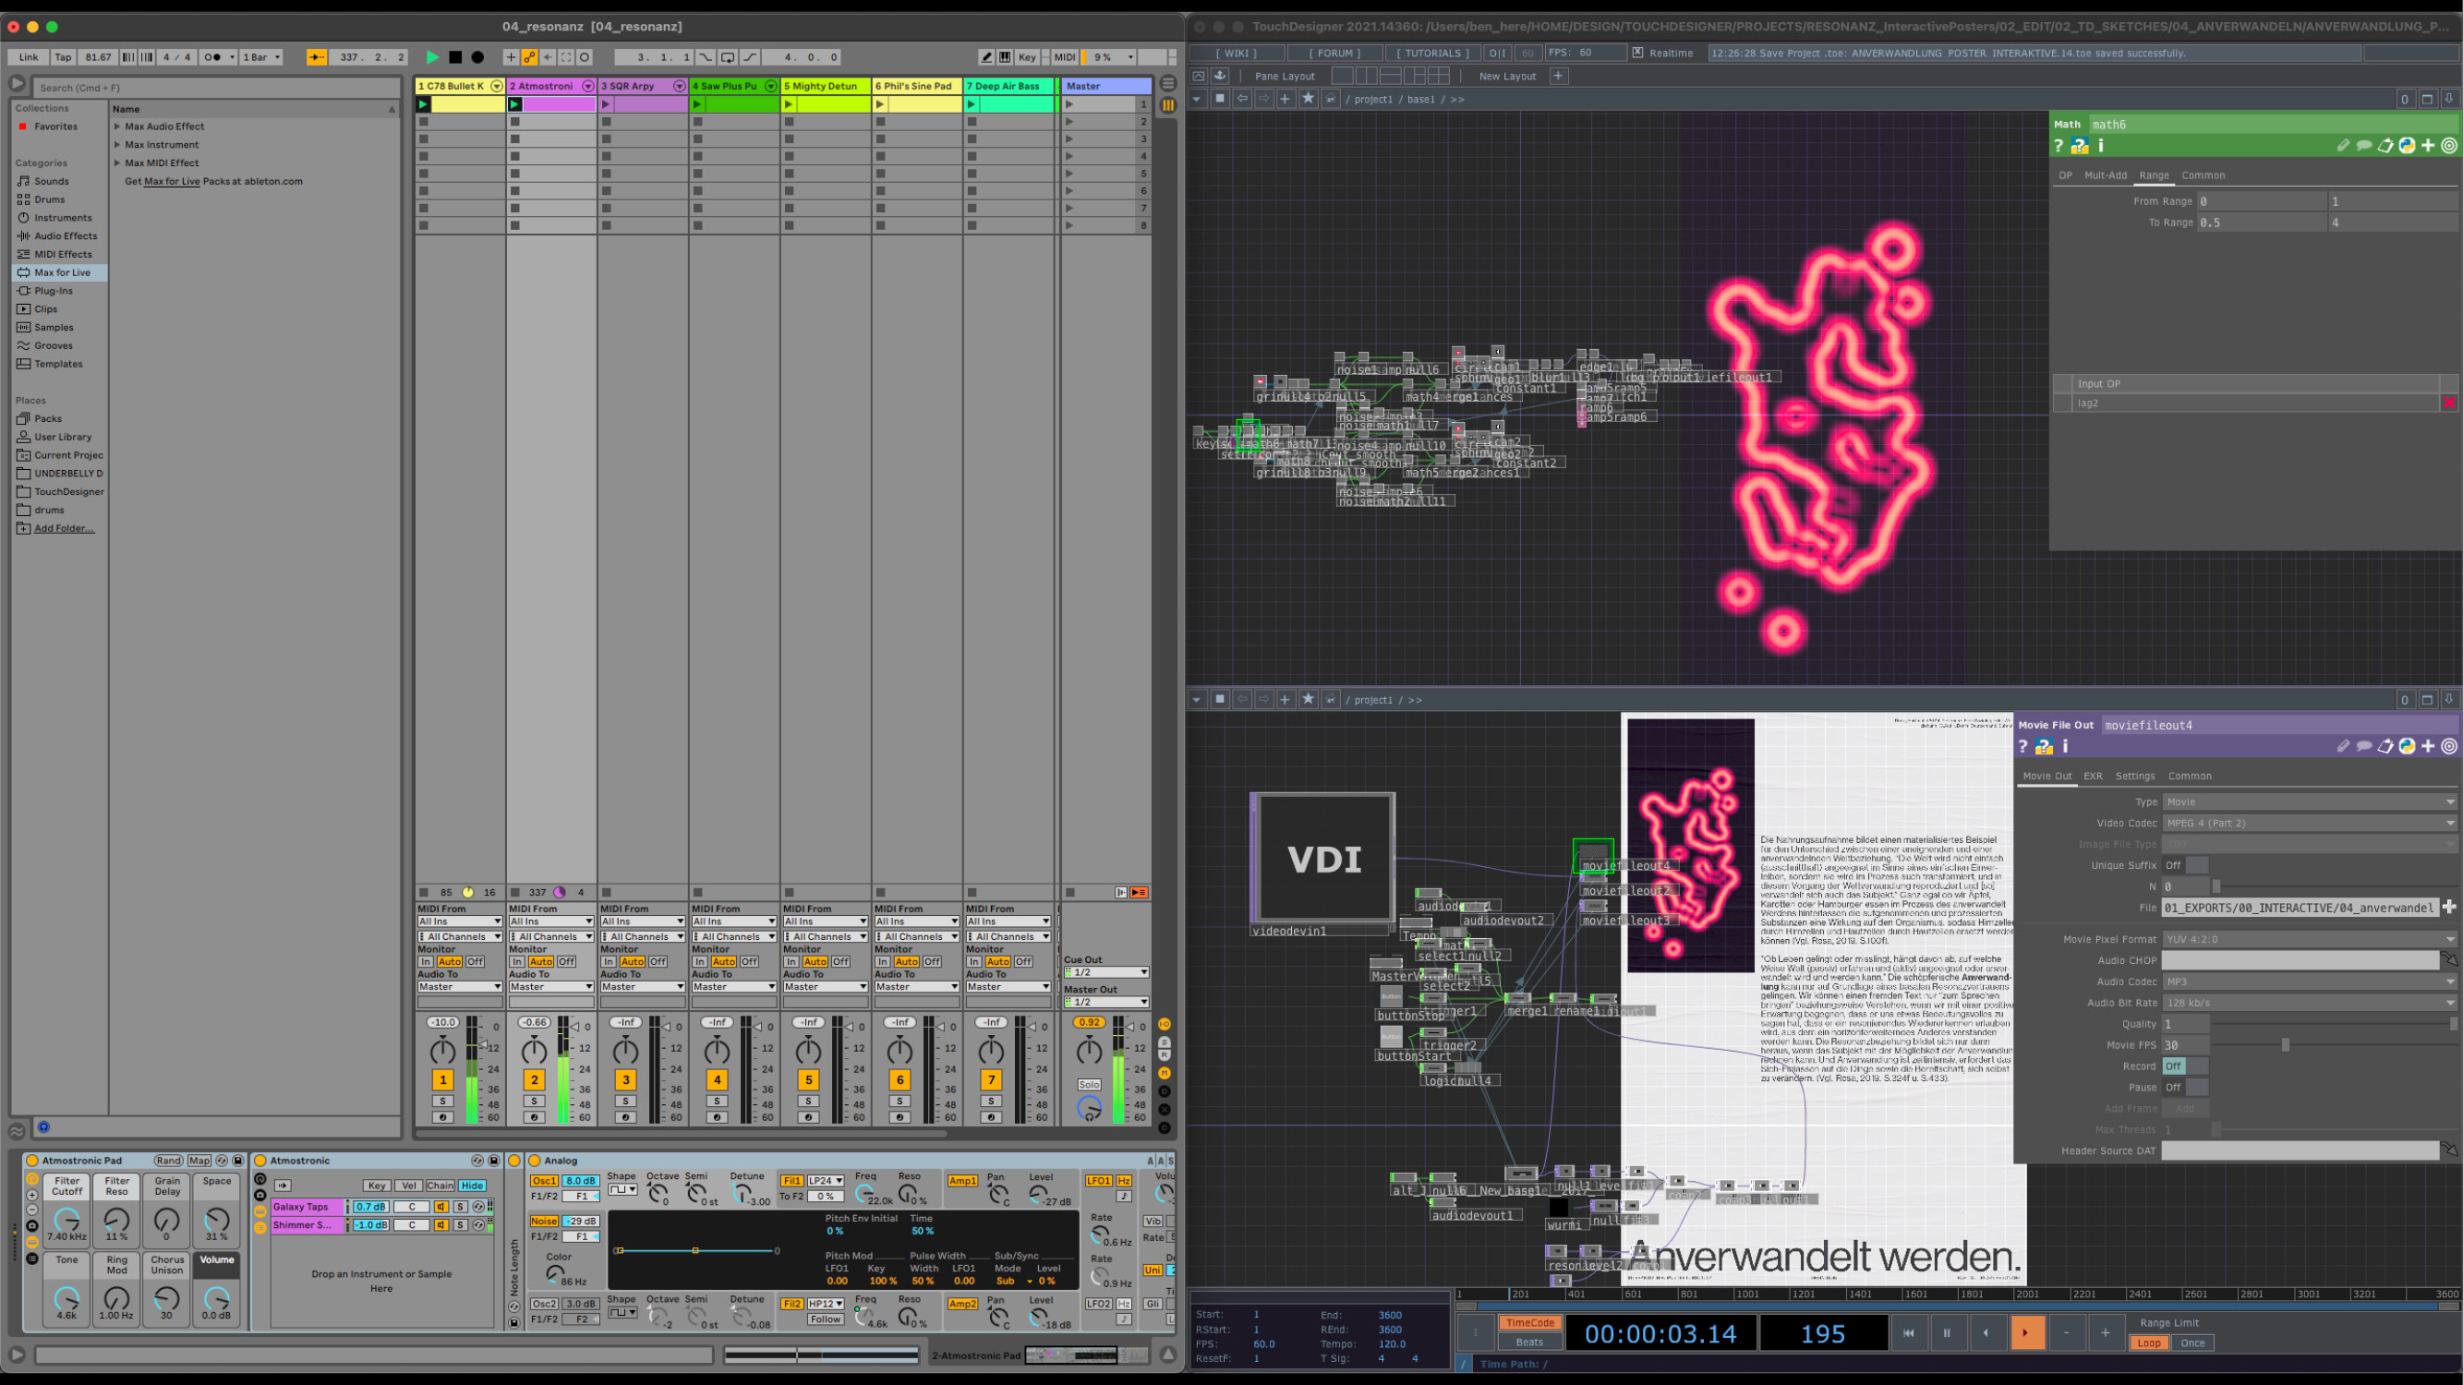Deactivate track 3 via its number button

coord(625,1080)
